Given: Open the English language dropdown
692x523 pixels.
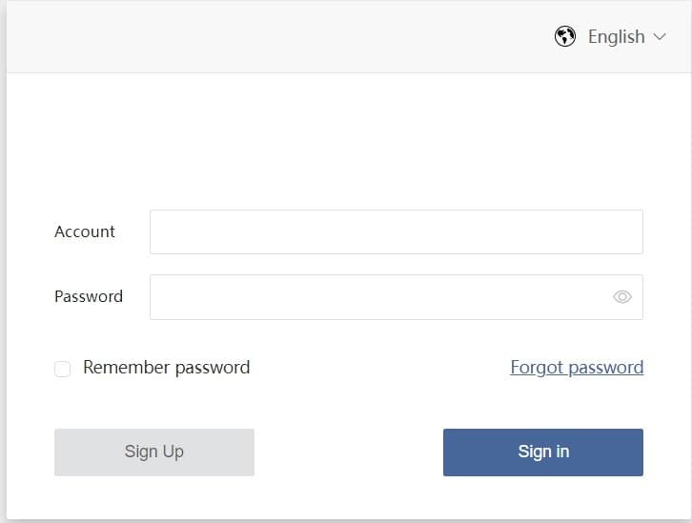Looking at the screenshot, I should (x=611, y=37).
